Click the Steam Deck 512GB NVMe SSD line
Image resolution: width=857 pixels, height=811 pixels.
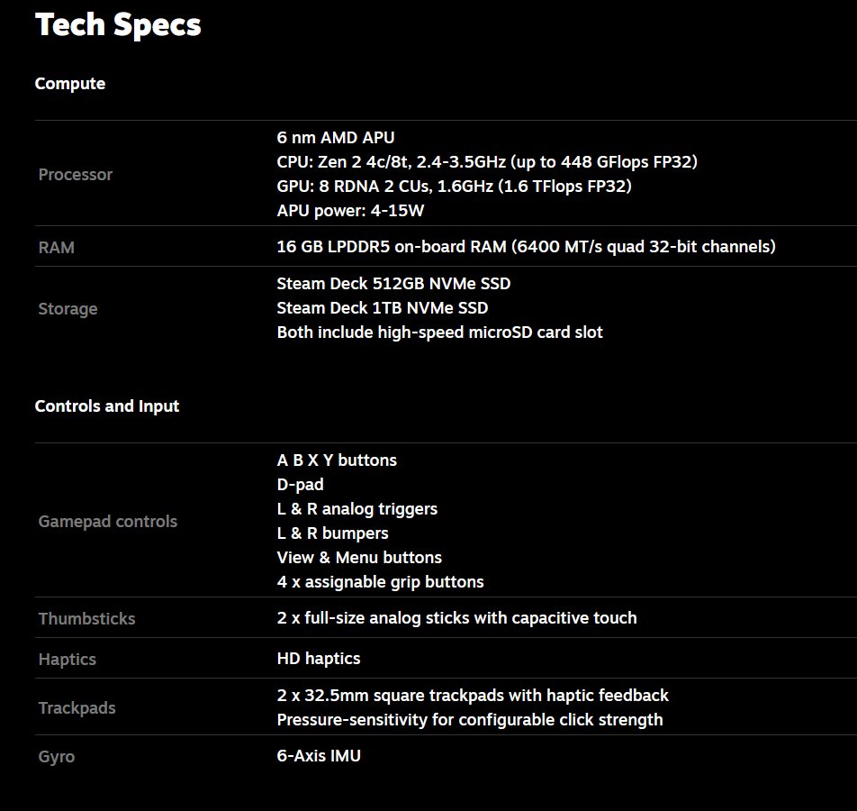click(393, 284)
